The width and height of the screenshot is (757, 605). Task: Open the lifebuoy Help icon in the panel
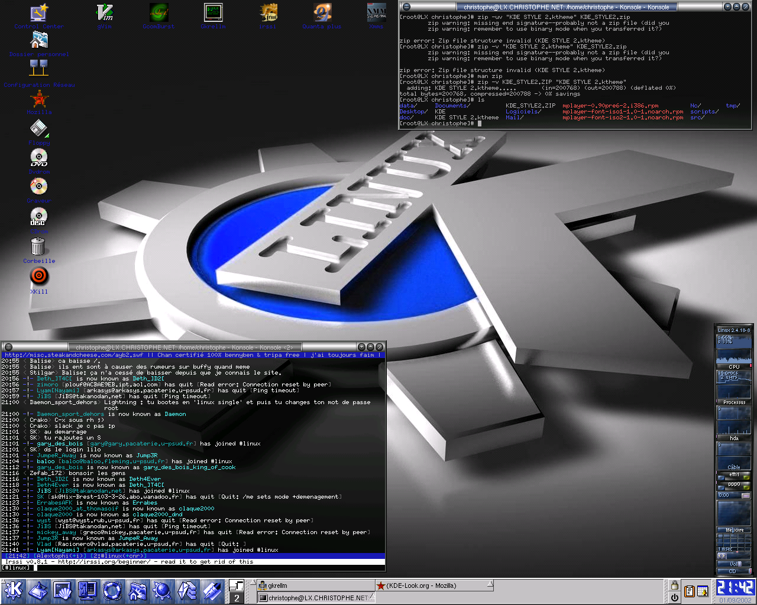pyautogui.click(x=112, y=590)
